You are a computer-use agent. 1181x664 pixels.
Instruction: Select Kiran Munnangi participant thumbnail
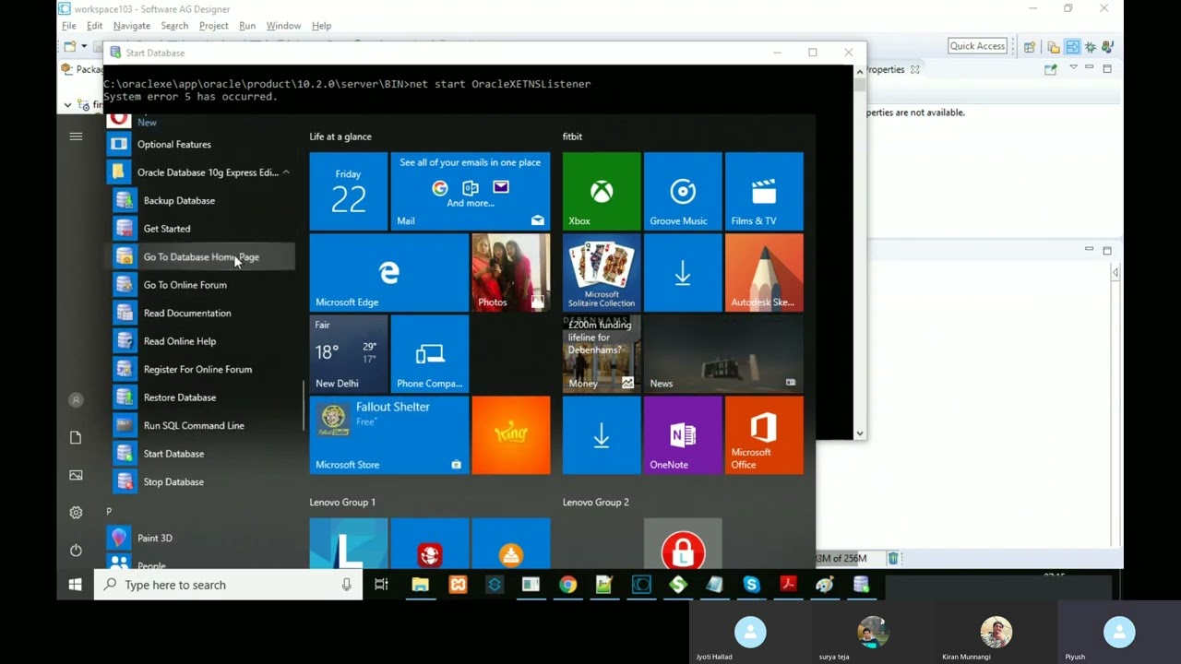996,633
